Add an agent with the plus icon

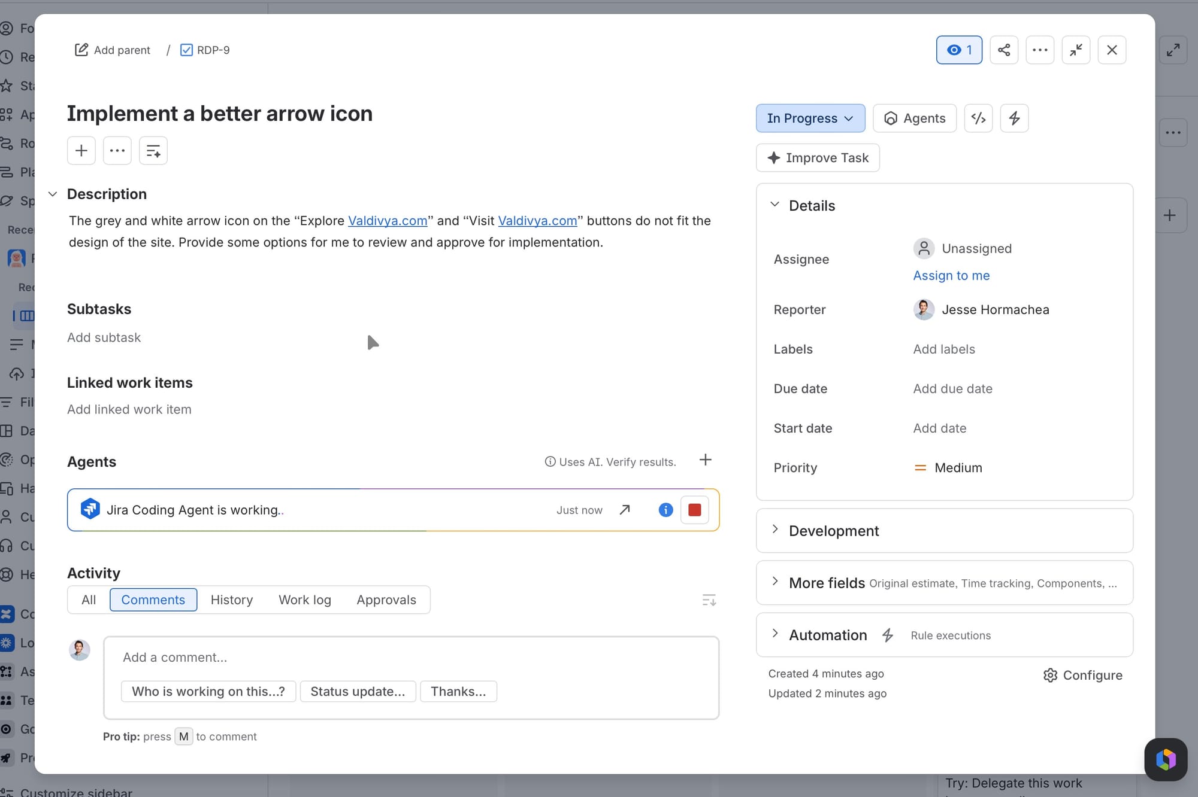[706, 460]
